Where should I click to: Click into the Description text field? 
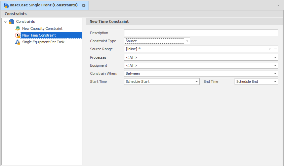[201, 33]
